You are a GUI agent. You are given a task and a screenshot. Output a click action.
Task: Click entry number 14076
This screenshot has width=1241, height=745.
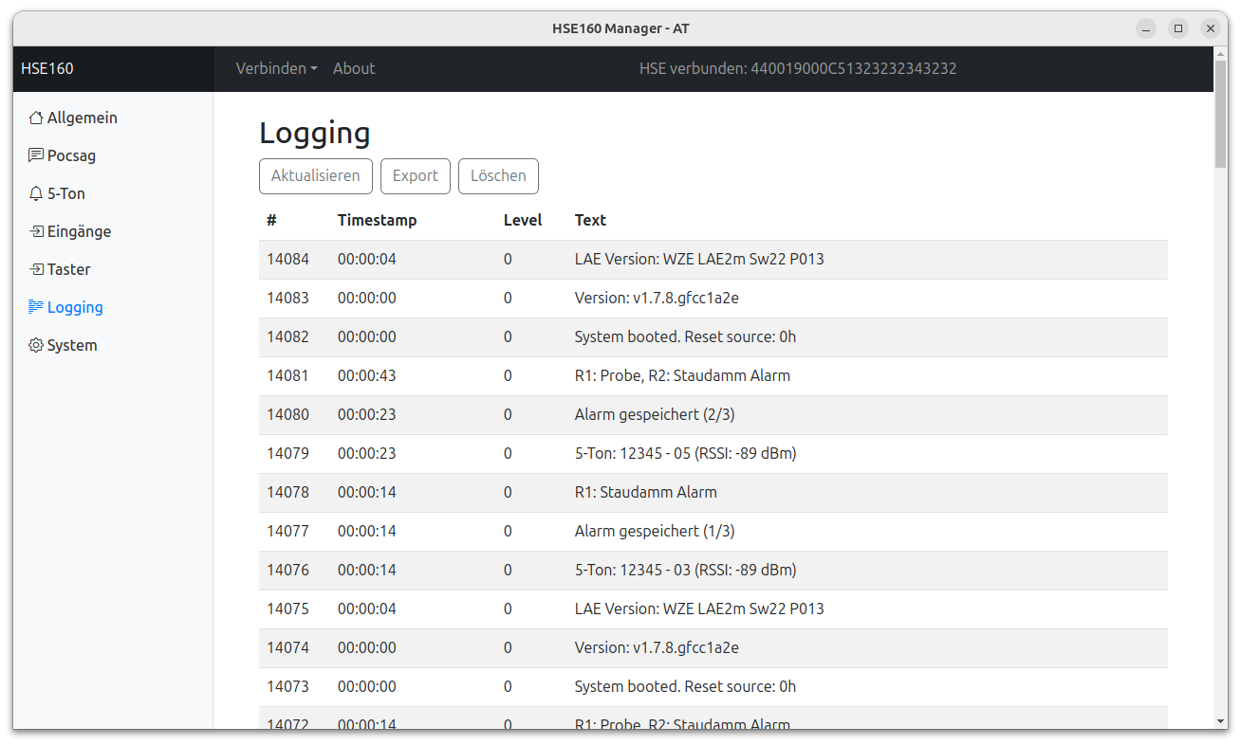point(287,570)
